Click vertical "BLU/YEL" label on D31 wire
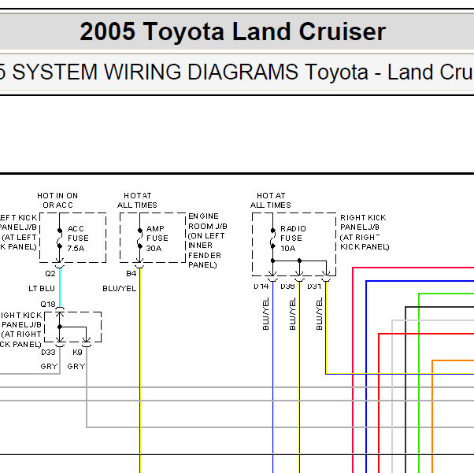 (x=319, y=314)
